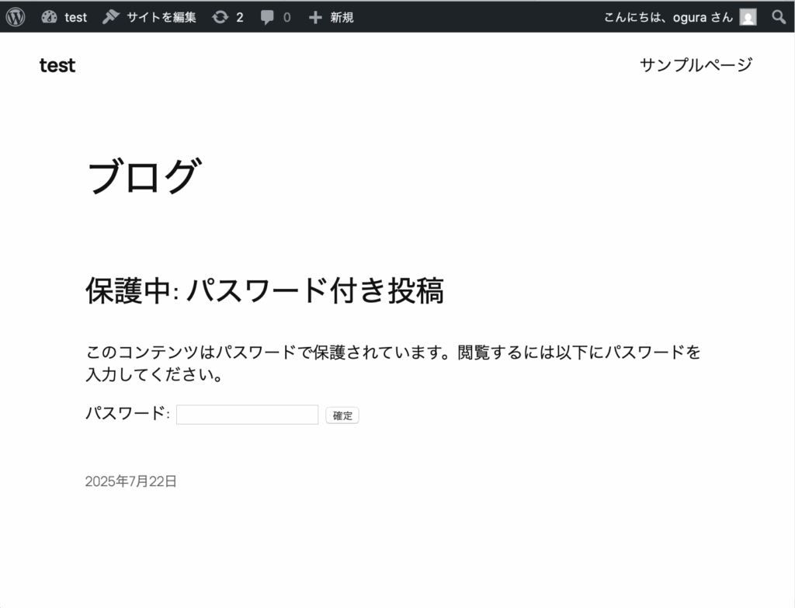795x608 pixels.
Task: Open dashboard via the gauge icon
Action: (50, 17)
